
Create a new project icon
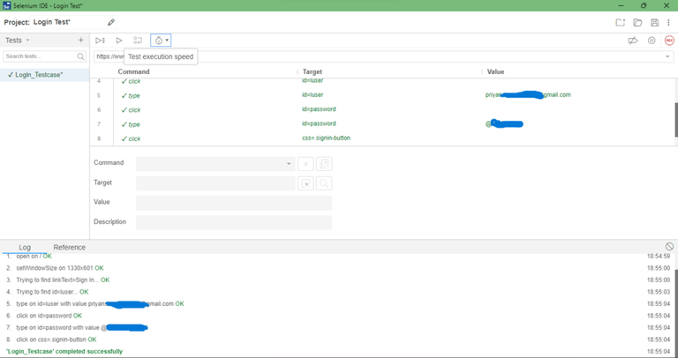point(621,22)
